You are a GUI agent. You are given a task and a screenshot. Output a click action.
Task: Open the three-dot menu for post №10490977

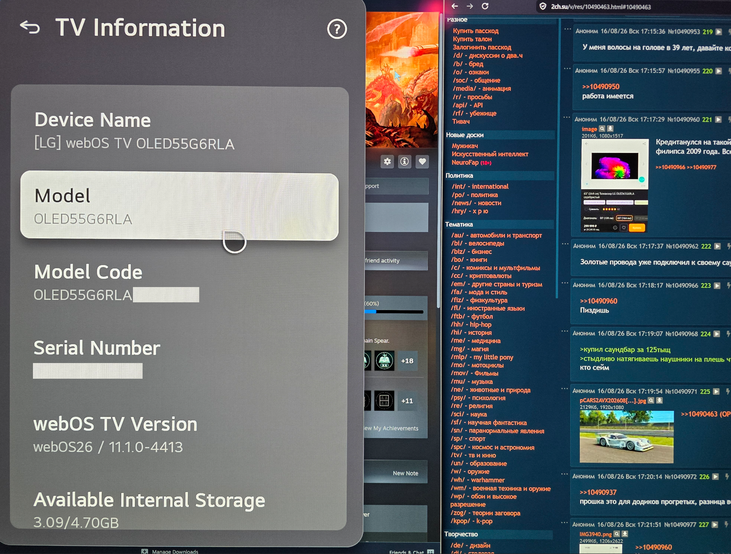click(x=564, y=522)
